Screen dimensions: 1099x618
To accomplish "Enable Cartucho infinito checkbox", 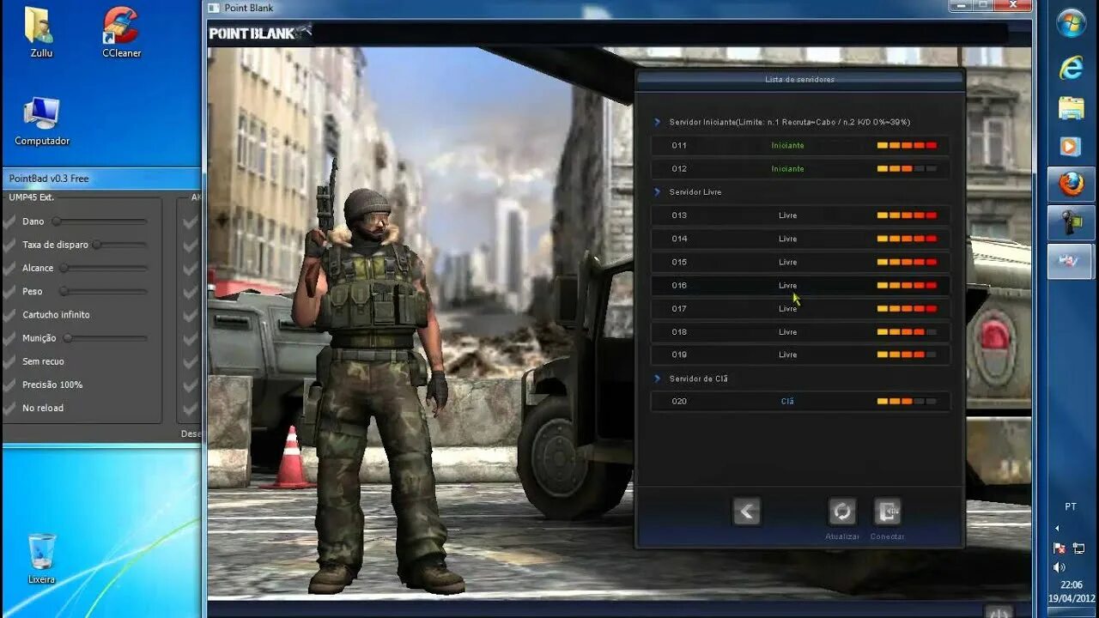I will click(x=10, y=315).
